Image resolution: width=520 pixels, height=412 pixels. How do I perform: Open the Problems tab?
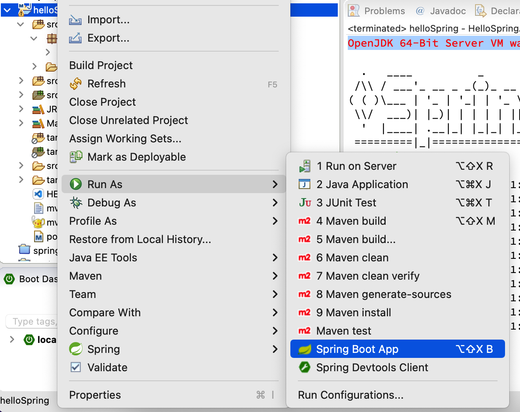377,11
